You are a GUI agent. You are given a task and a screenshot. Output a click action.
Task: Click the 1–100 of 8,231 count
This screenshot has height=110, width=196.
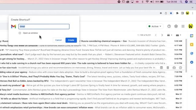point(144,35)
